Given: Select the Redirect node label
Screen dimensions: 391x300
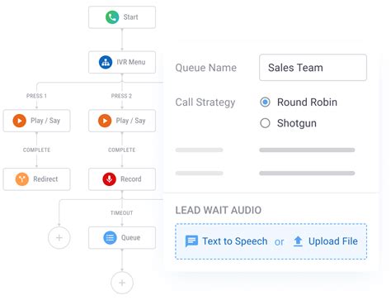Looking at the screenshot, I should point(45,179).
